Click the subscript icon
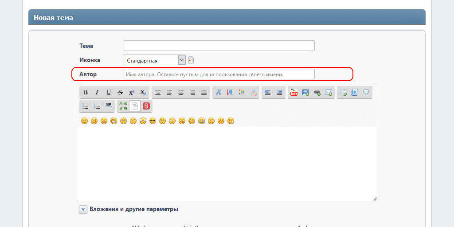The height and width of the screenshot is (227, 454). (143, 93)
